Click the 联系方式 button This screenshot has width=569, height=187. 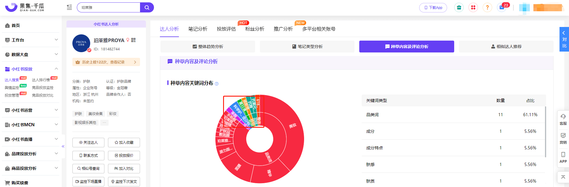coord(88,156)
